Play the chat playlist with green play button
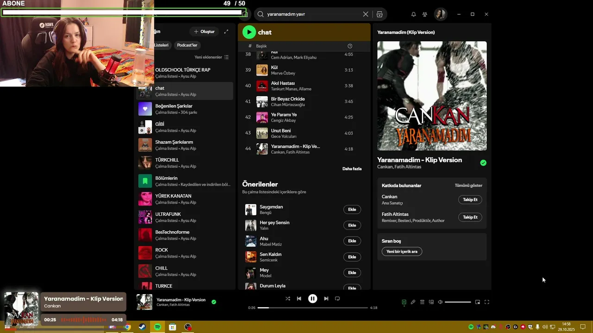This screenshot has height=333, width=593. click(249, 32)
